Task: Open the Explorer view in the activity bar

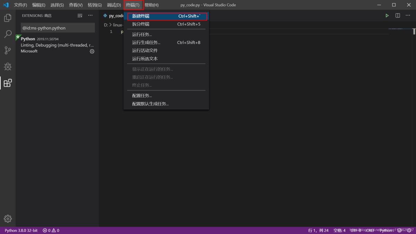Action: 8,18
